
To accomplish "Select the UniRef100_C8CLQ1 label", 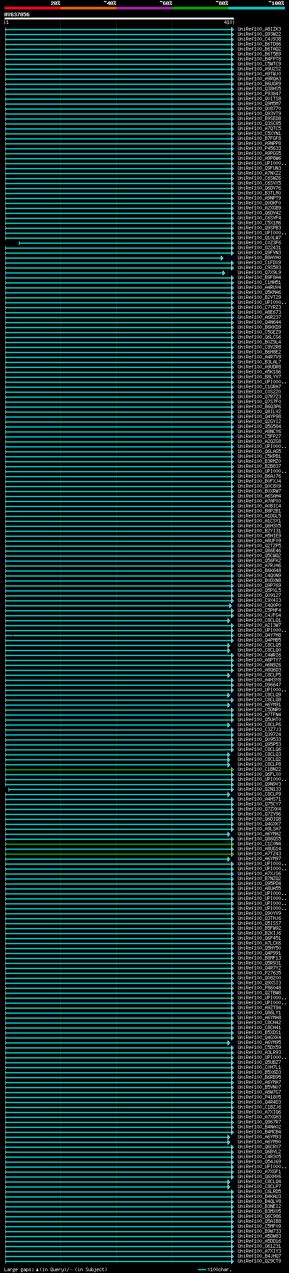I will [259, 620].
